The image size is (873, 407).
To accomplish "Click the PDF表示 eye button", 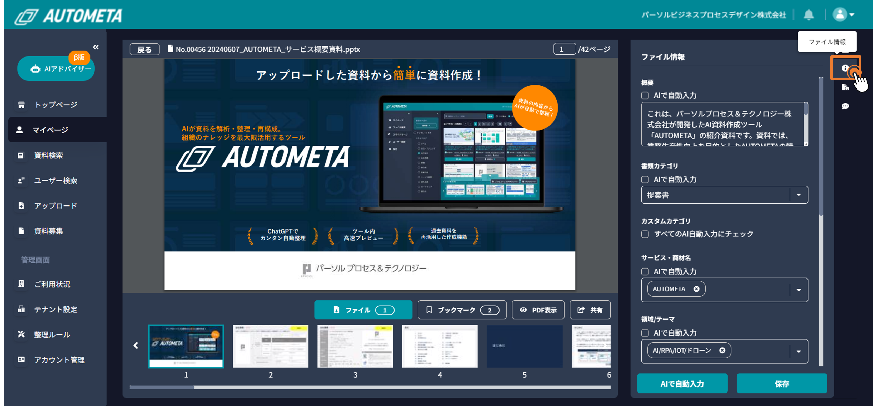I will [538, 310].
